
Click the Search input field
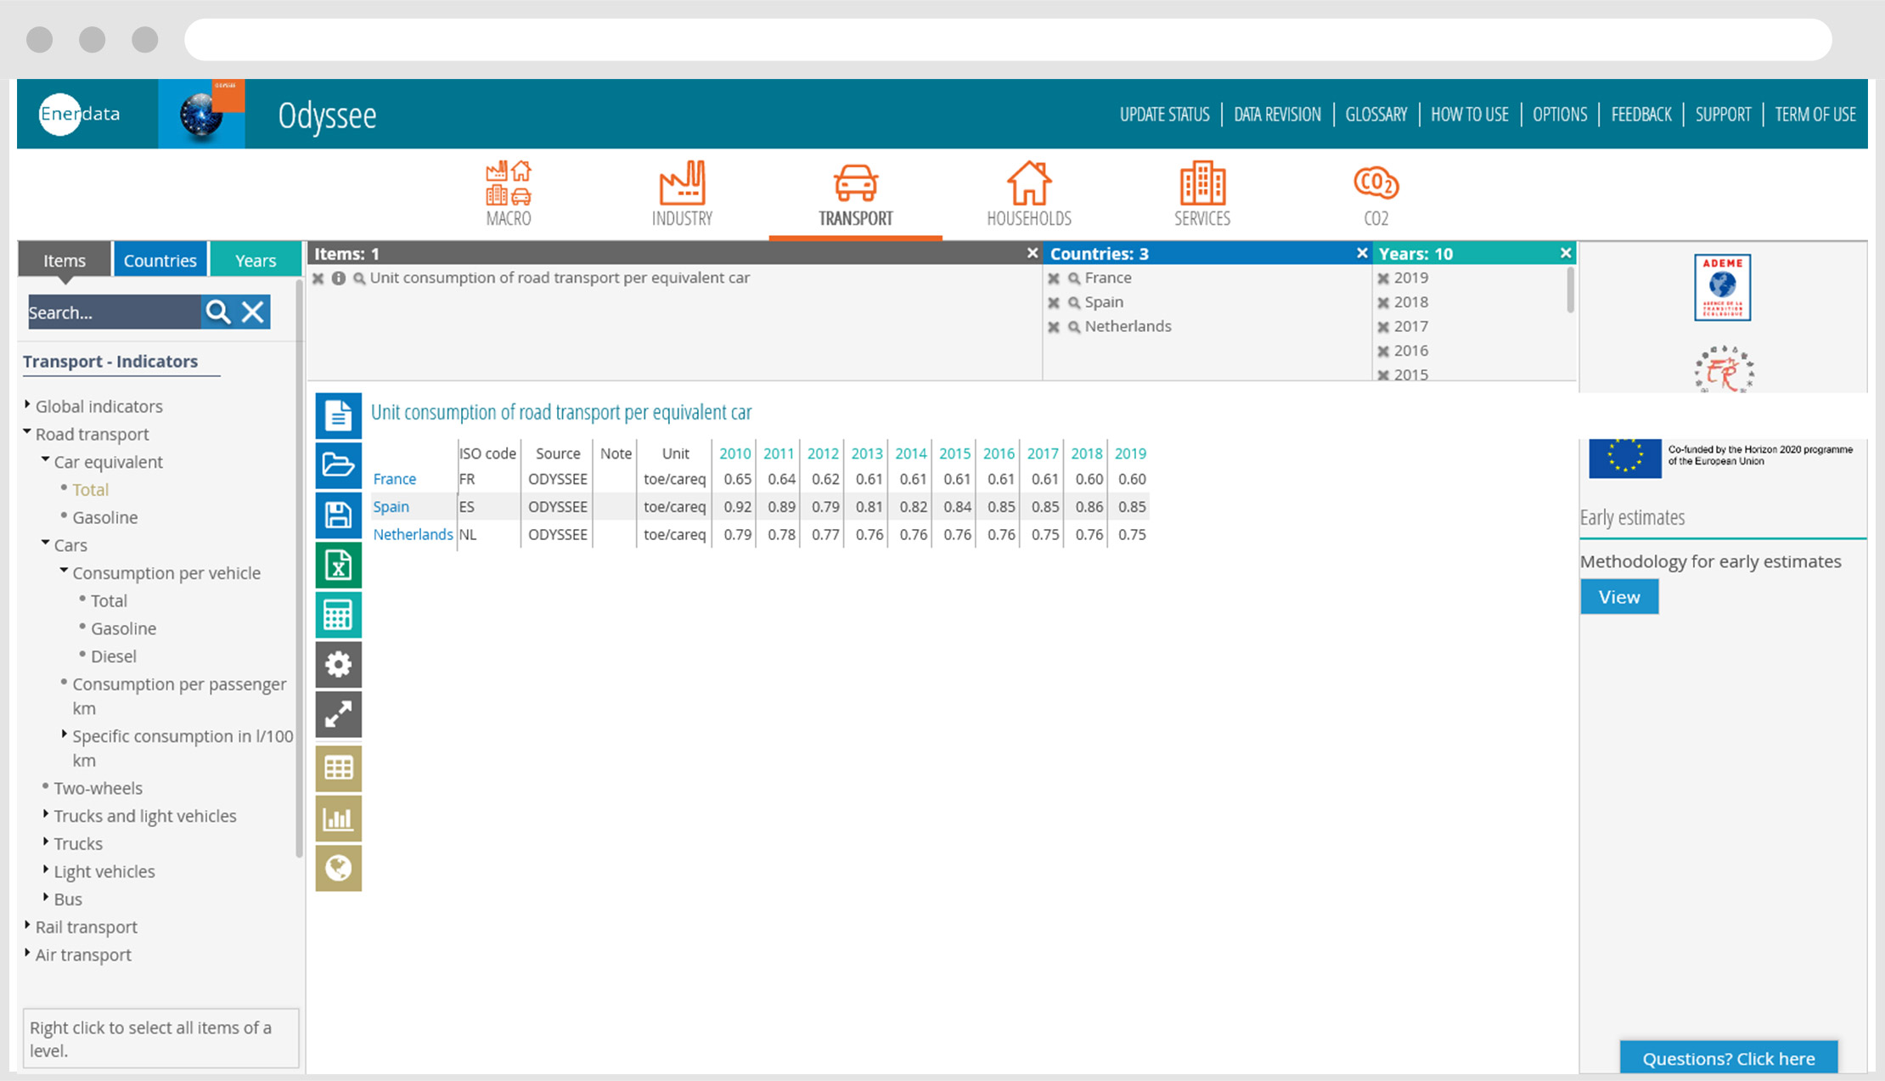114,312
